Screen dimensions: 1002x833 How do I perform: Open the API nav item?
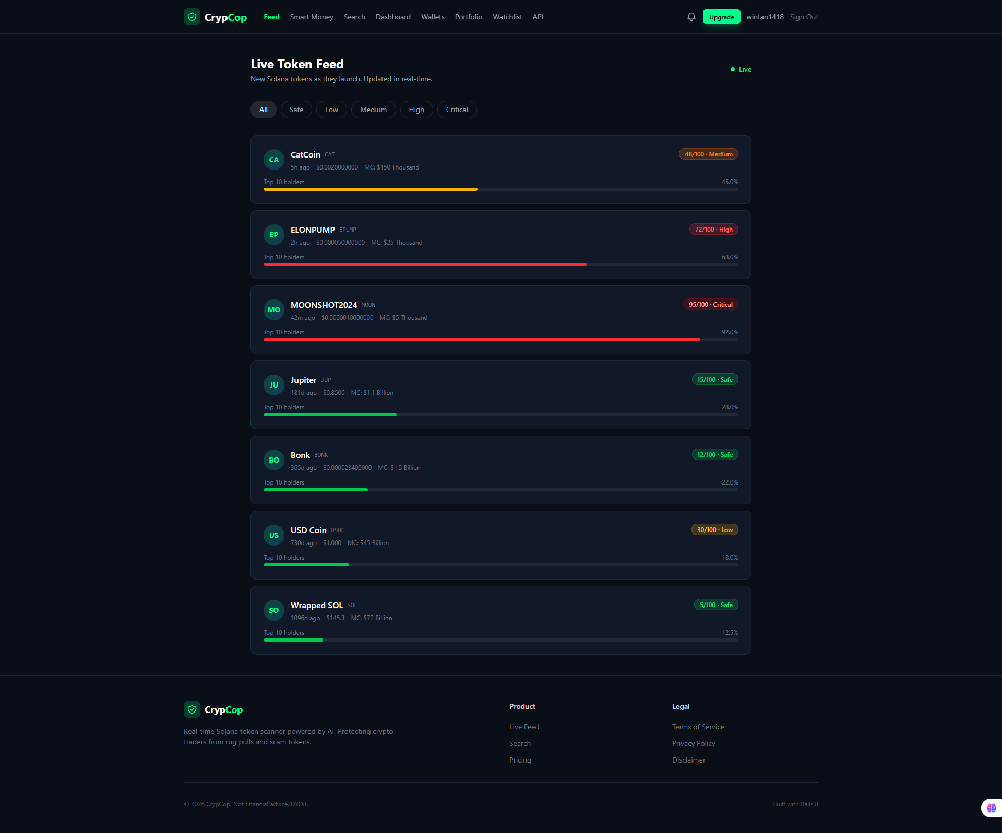coord(538,17)
